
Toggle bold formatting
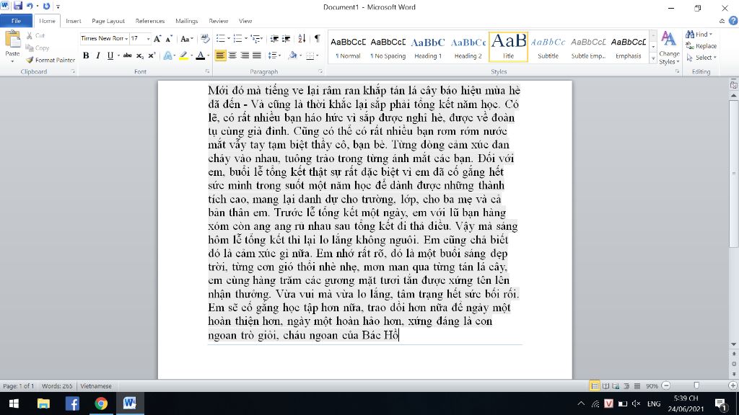coord(86,55)
